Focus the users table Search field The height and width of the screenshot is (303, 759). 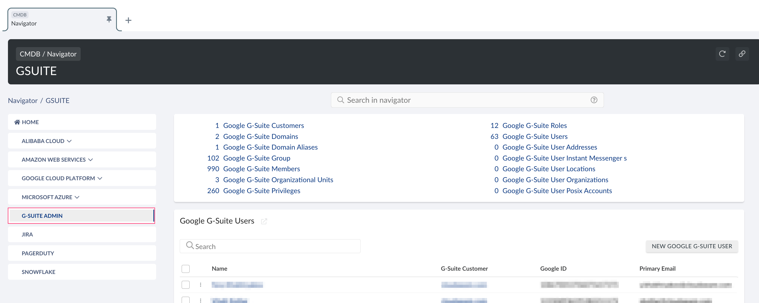coord(270,246)
